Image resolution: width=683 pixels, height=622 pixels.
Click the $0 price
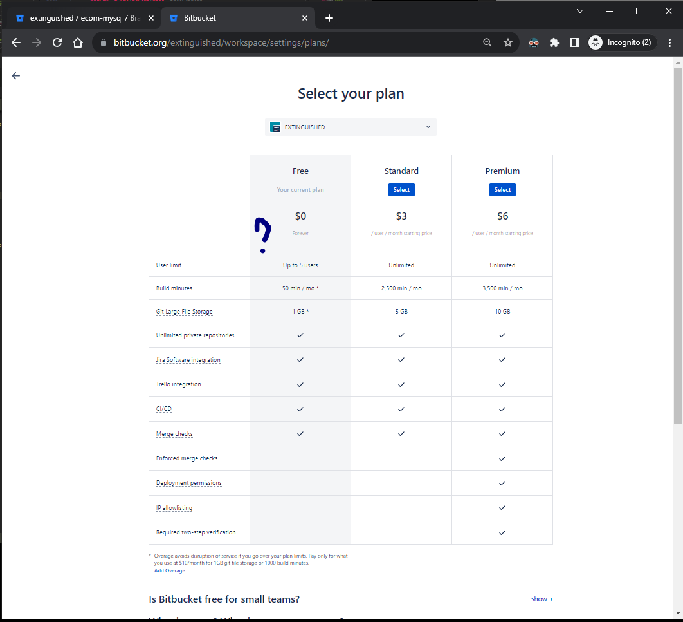300,216
